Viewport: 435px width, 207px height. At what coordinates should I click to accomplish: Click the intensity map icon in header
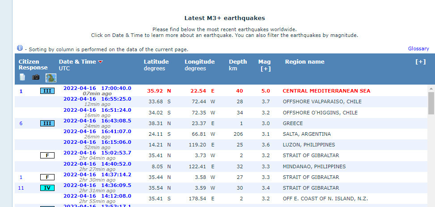pos(51,77)
